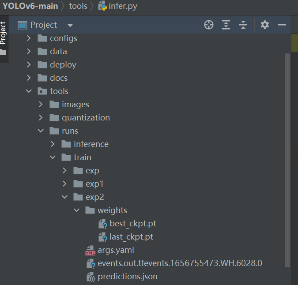298x285 pixels.
Task: Expand the exp1 folder chevron
Action: click(64, 184)
